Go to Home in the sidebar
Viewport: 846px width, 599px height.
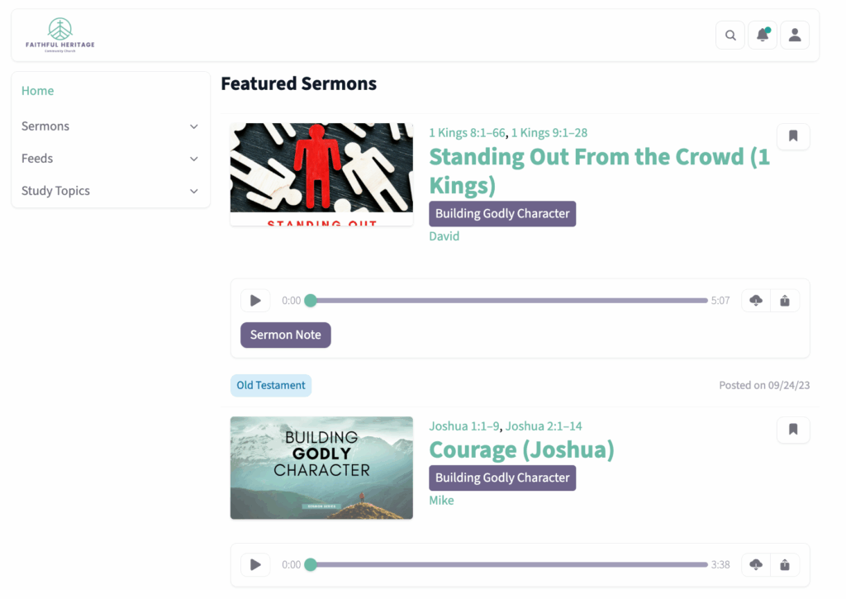(x=38, y=91)
